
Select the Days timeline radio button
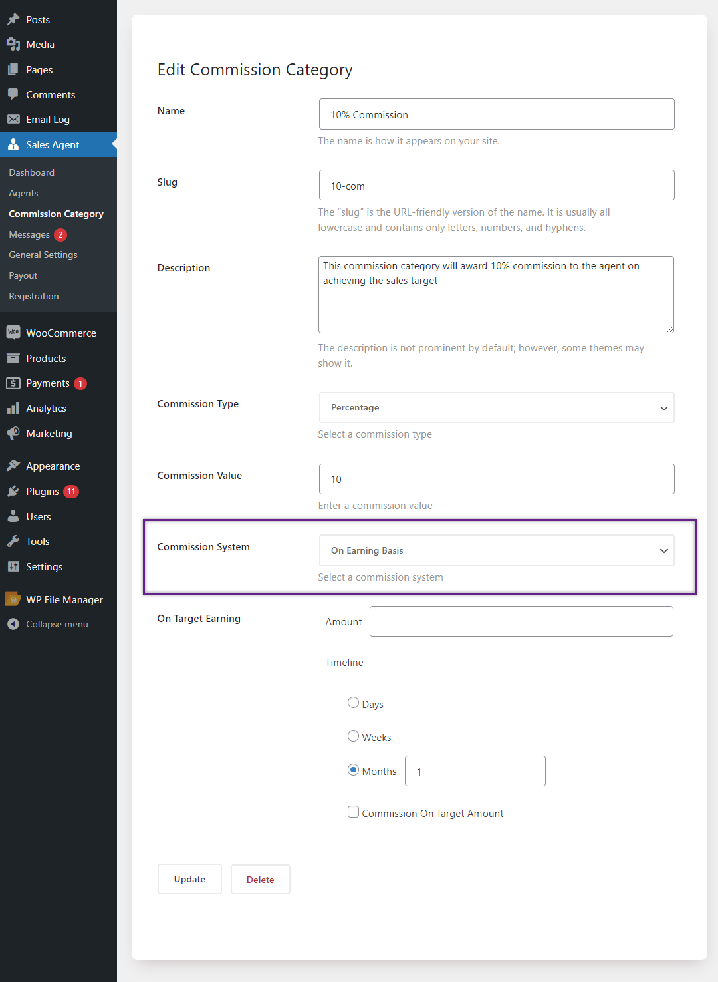(x=354, y=703)
